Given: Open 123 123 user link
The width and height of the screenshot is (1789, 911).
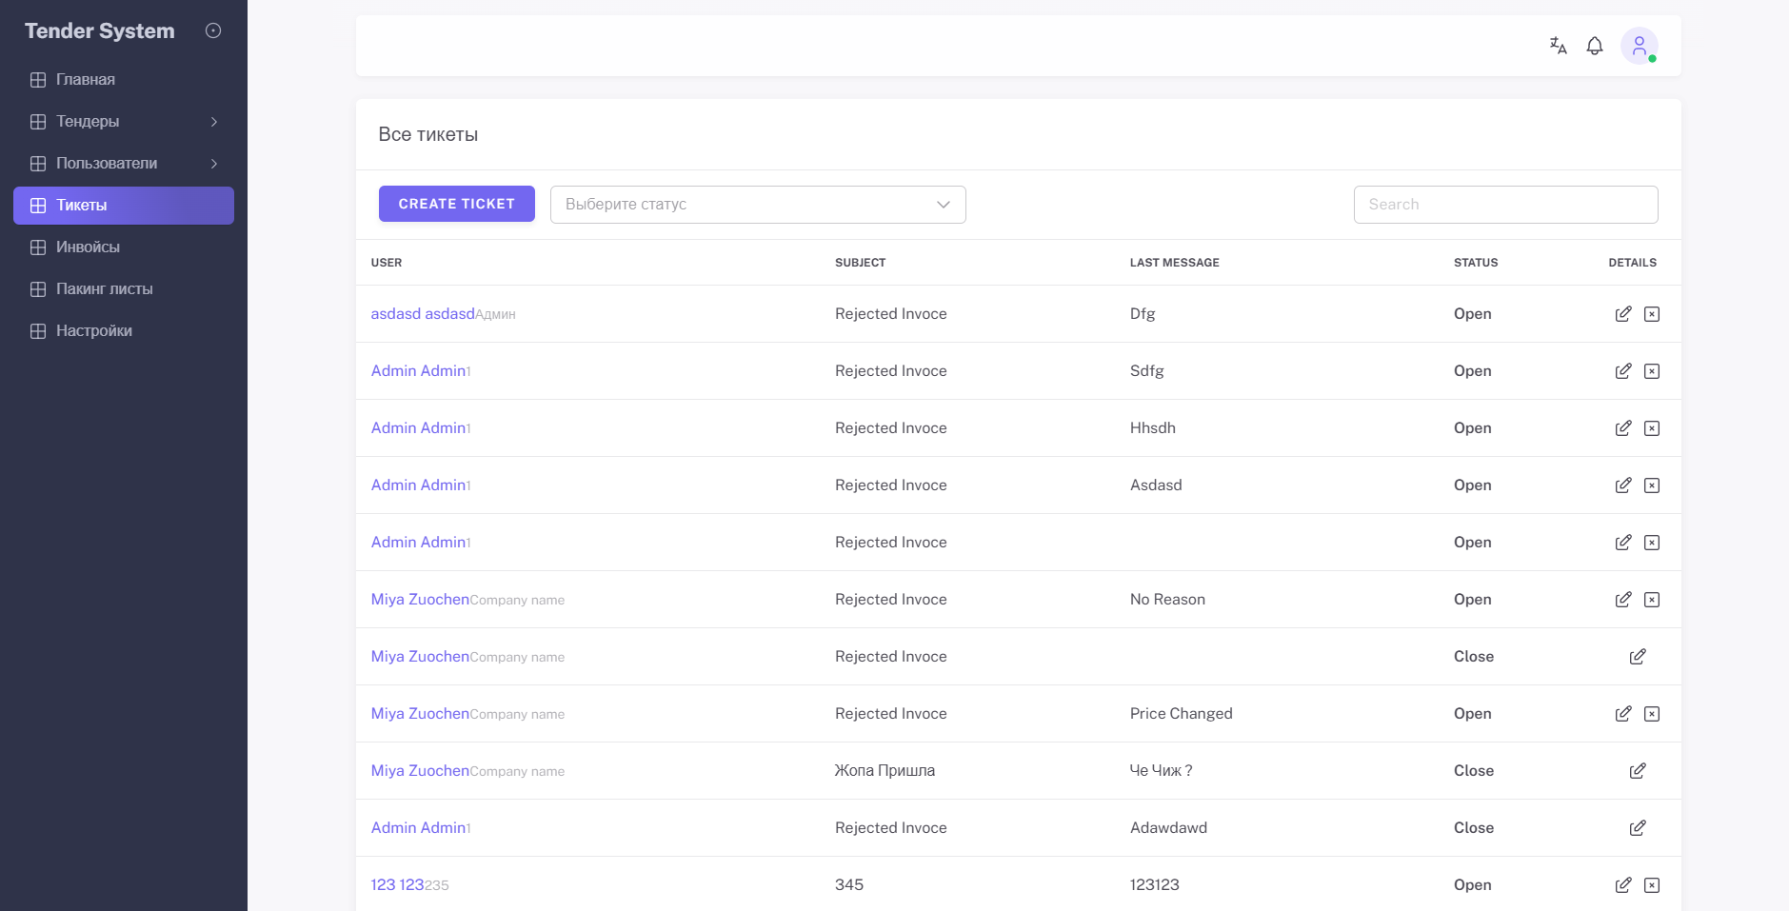Looking at the screenshot, I should [397, 885].
